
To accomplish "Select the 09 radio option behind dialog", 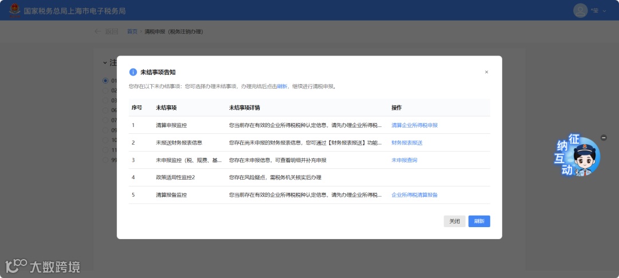I will point(105,130).
